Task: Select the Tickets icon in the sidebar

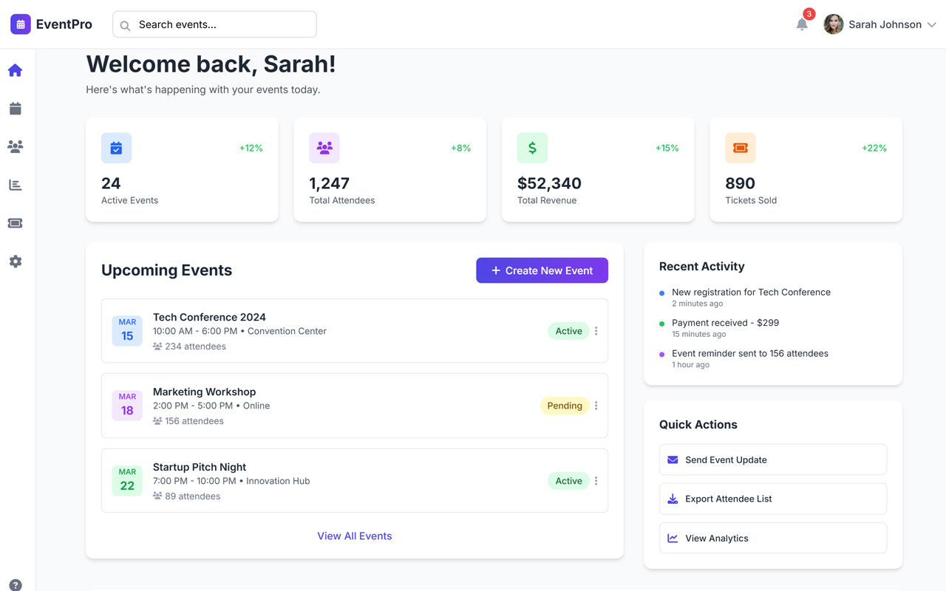Action: 15,223
